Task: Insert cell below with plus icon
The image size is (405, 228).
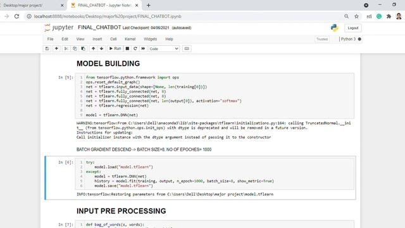Action: tap(56, 49)
